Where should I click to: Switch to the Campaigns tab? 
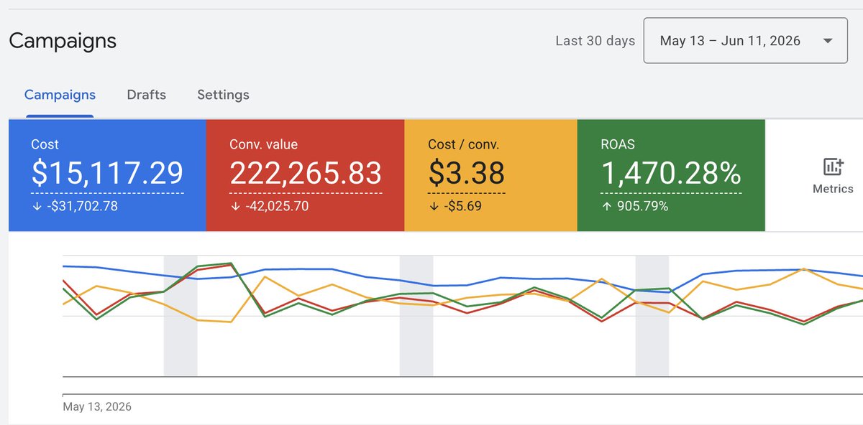(60, 95)
